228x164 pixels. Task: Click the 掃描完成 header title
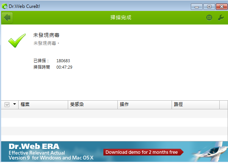point(121,17)
